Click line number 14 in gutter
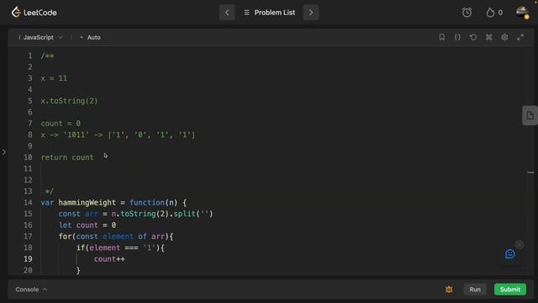The image size is (538, 303). [28, 203]
